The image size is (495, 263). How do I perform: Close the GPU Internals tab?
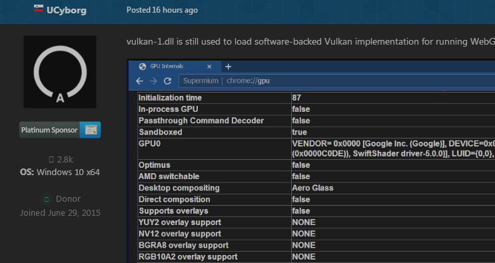coord(209,67)
